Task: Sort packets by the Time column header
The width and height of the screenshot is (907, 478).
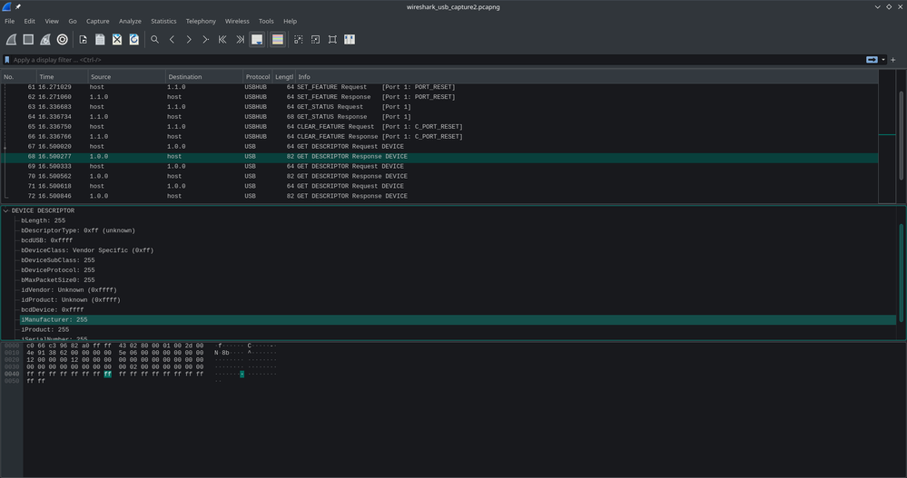Action: [63, 76]
